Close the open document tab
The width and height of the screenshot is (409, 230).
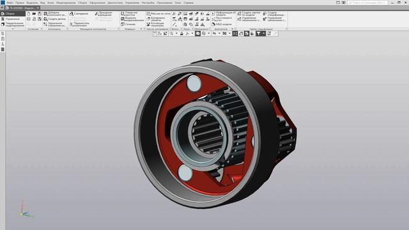[38, 8]
